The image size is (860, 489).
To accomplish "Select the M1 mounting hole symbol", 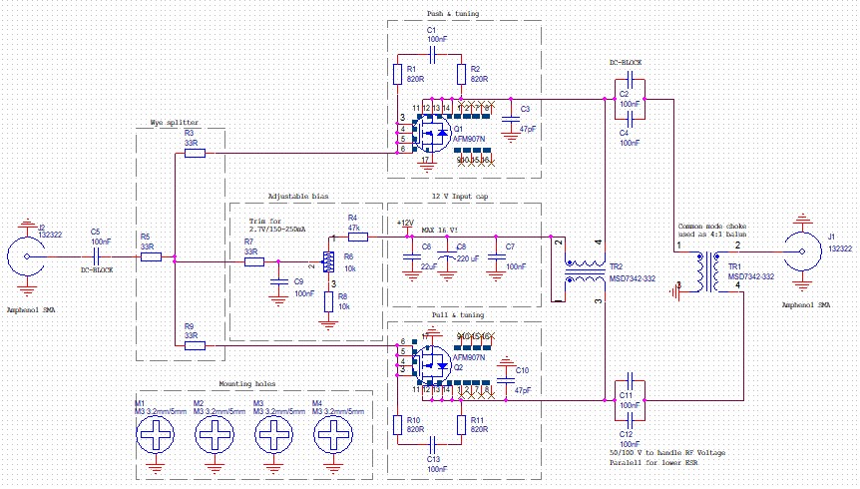I will click(157, 437).
